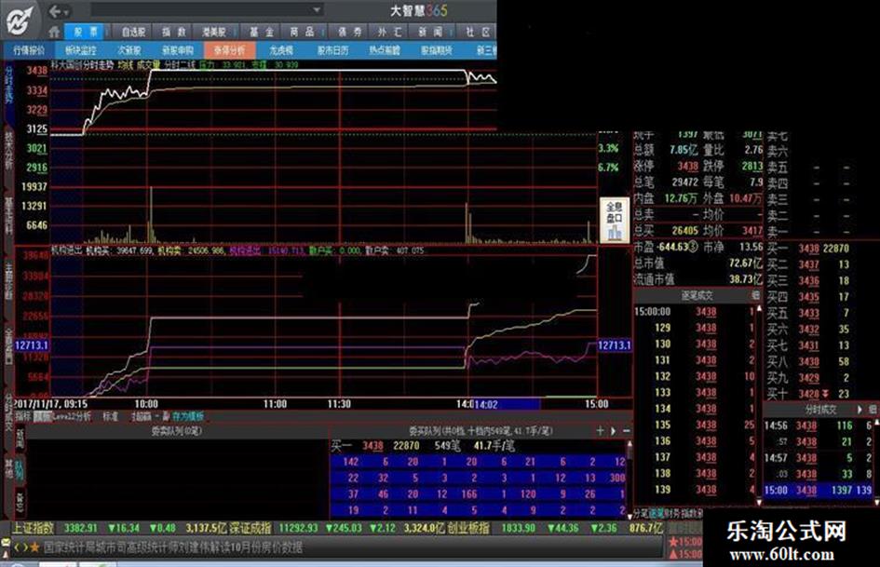
Task: Select the 指数 tab
Action: coord(173,32)
